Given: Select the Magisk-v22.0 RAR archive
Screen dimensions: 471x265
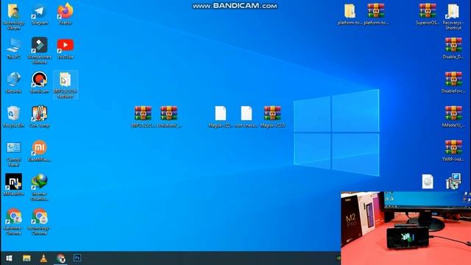Looking at the screenshot, I should pos(272,116).
